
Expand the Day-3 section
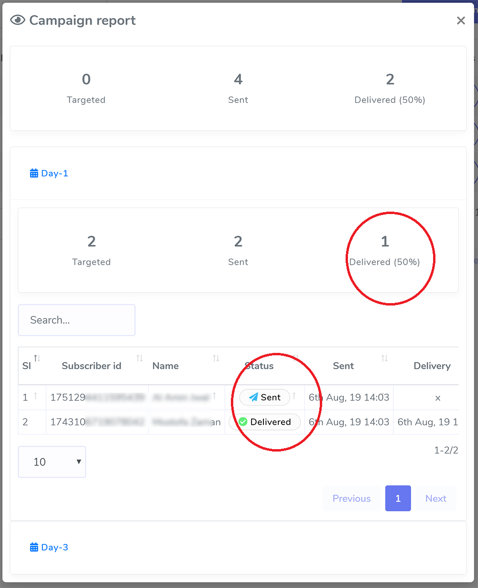[49, 547]
